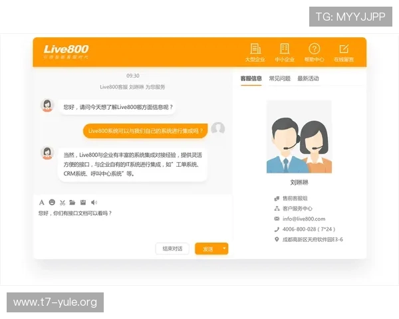Click the customer service agents photo
The width and height of the screenshot is (399, 319).
tap(299, 137)
